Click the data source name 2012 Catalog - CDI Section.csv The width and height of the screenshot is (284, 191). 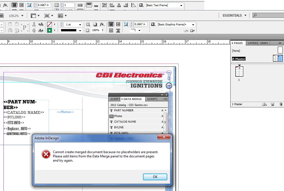pyautogui.click(x=129, y=105)
